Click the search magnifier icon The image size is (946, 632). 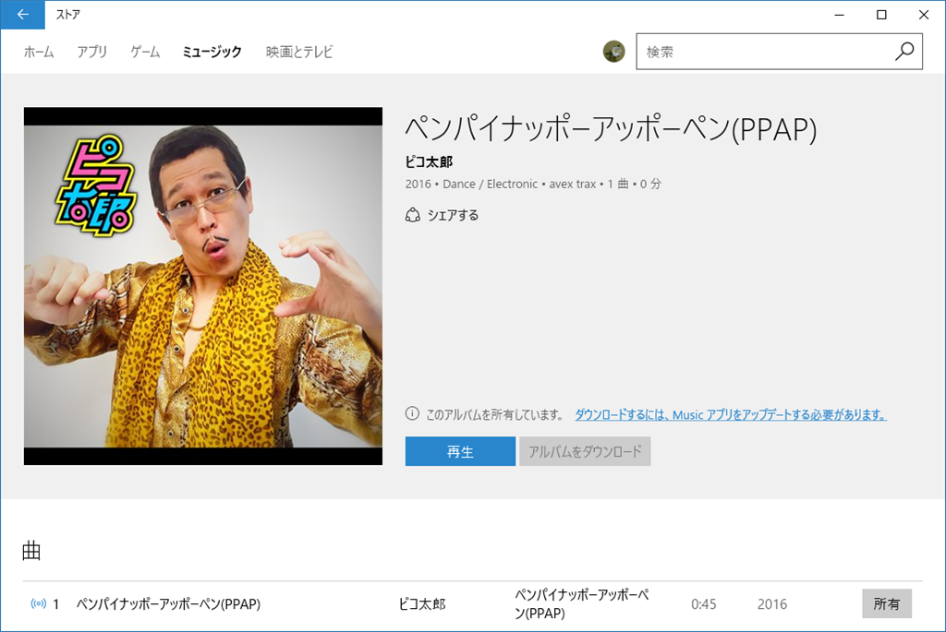click(x=904, y=52)
